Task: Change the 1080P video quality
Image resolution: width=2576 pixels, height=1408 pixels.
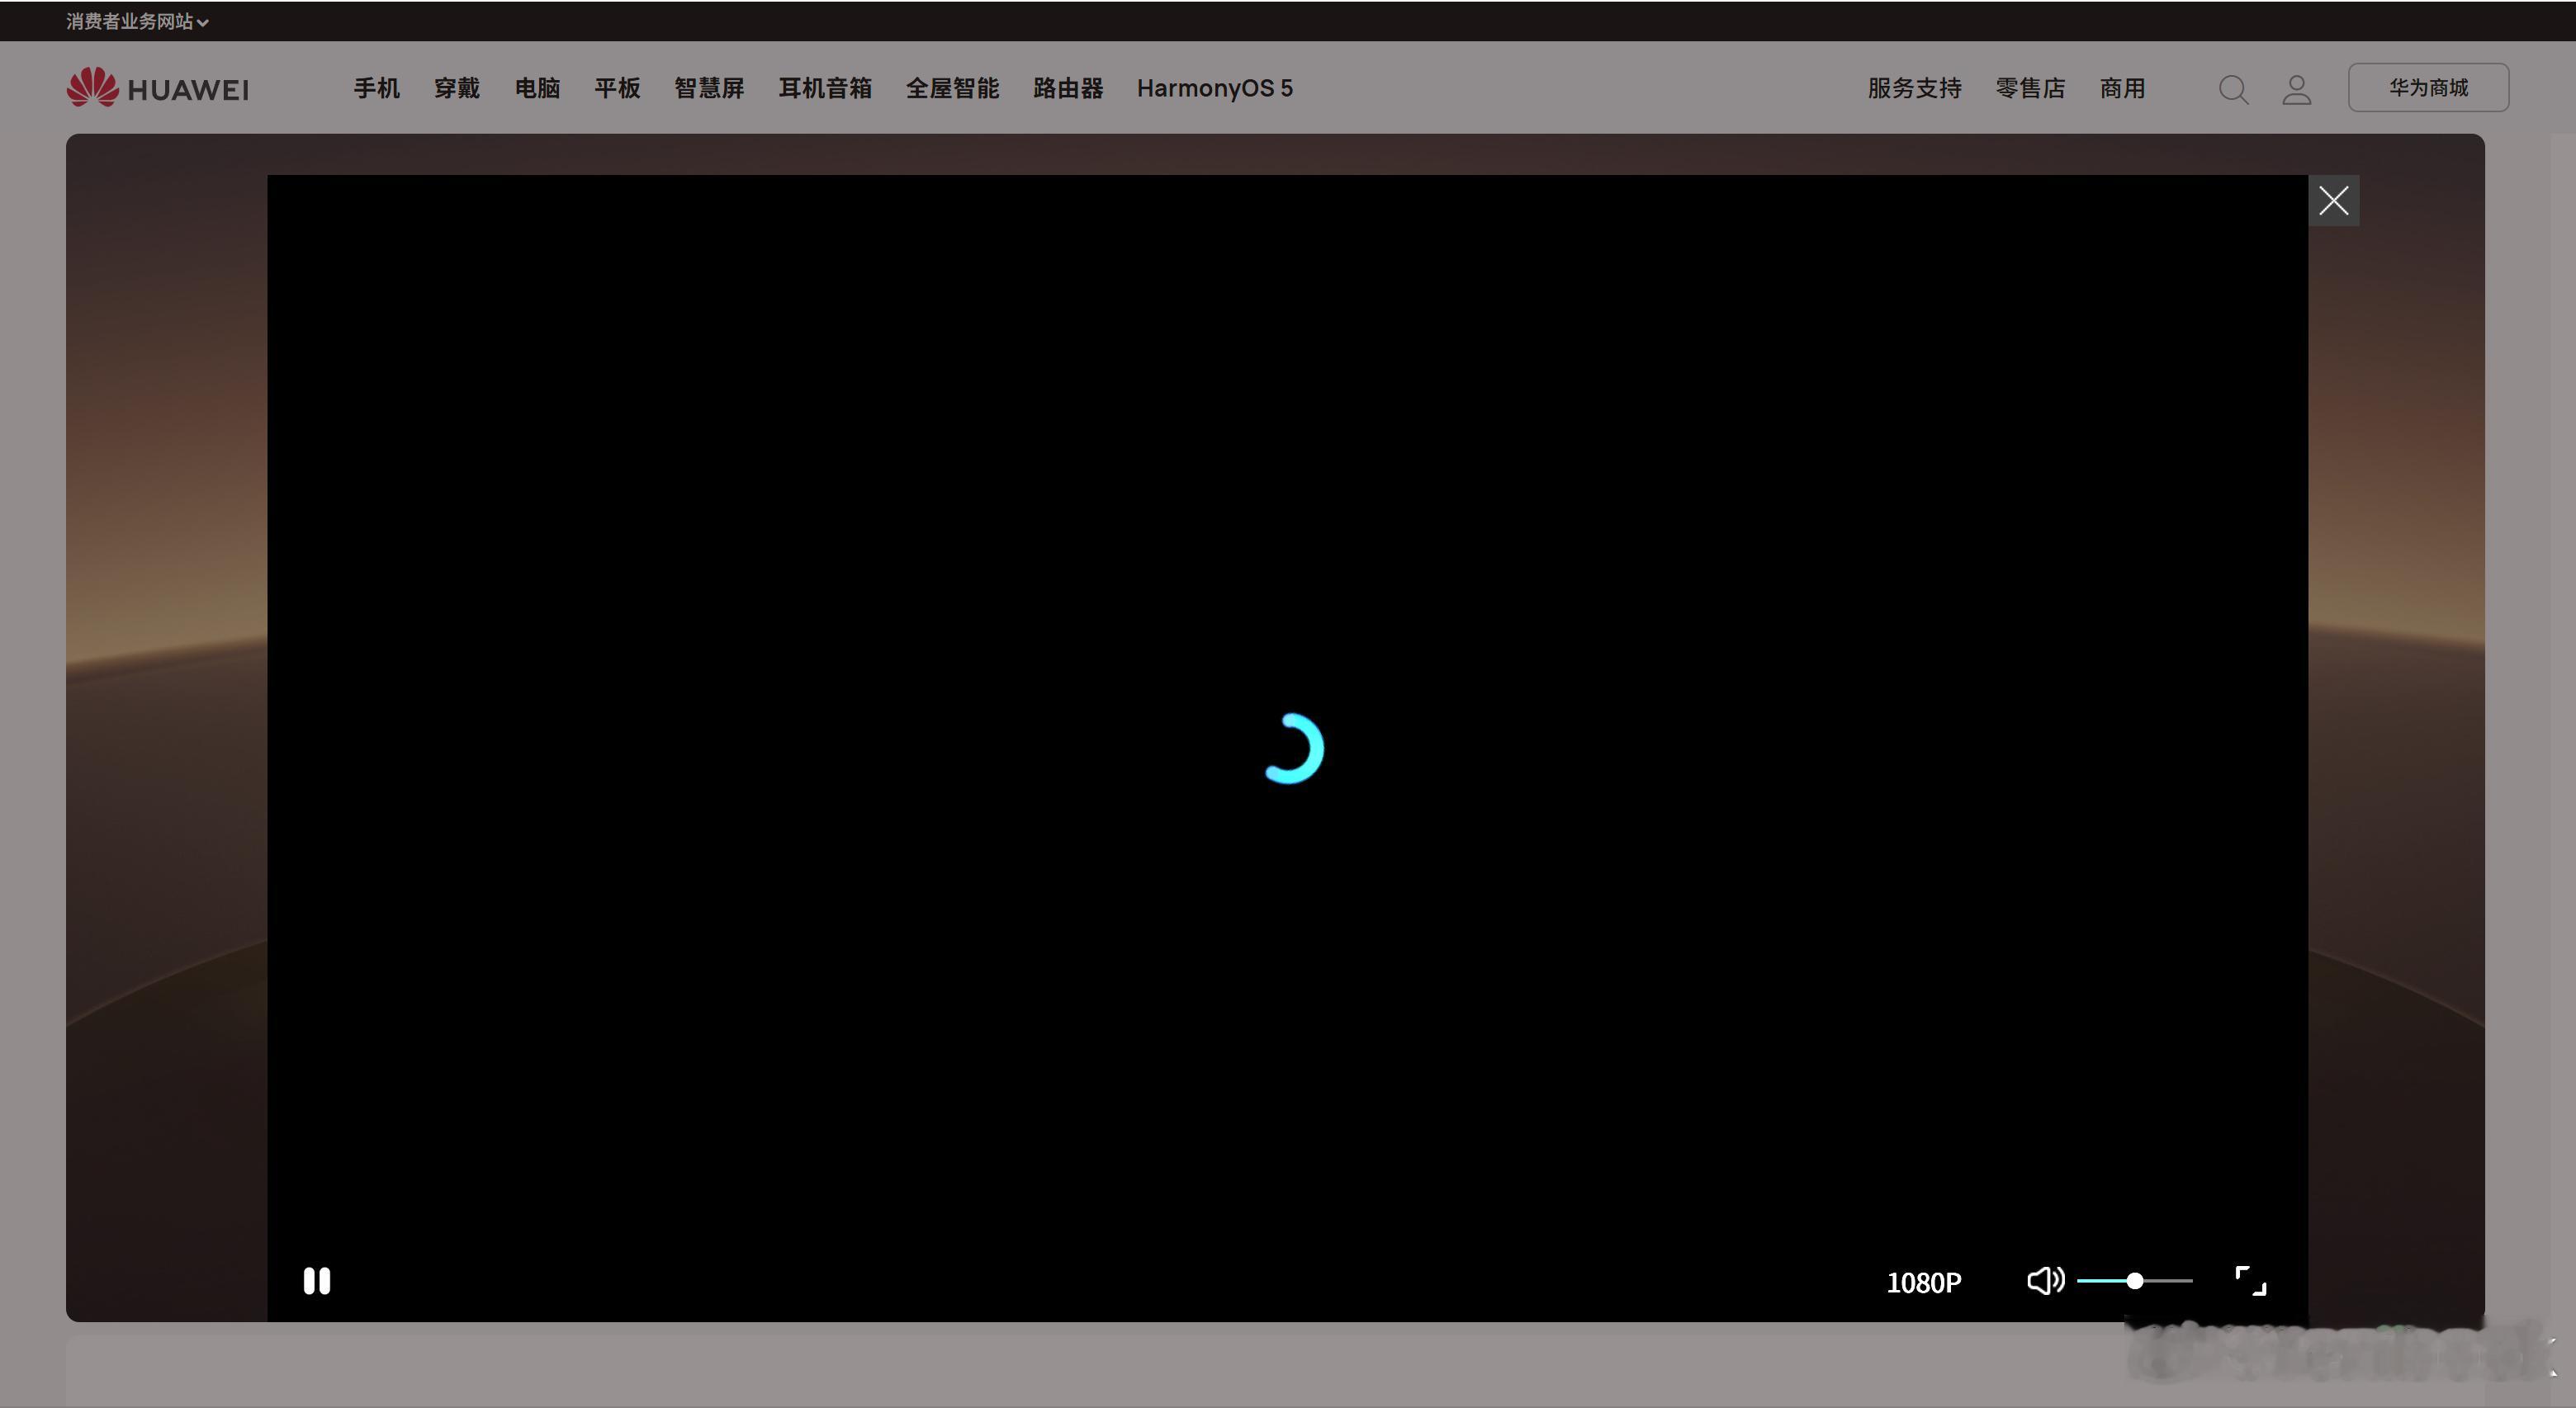Action: pyautogui.click(x=1923, y=1282)
